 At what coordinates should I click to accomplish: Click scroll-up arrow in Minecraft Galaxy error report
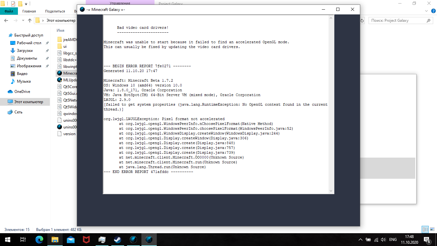[x=331, y=18]
